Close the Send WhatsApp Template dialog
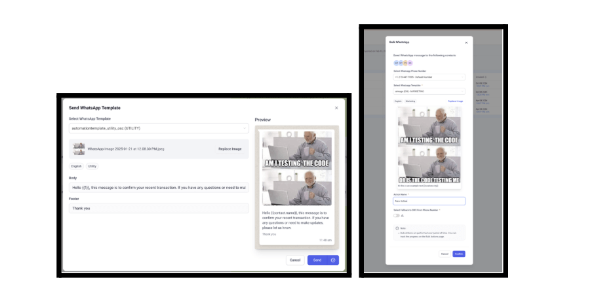 pyautogui.click(x=336, y=108)
